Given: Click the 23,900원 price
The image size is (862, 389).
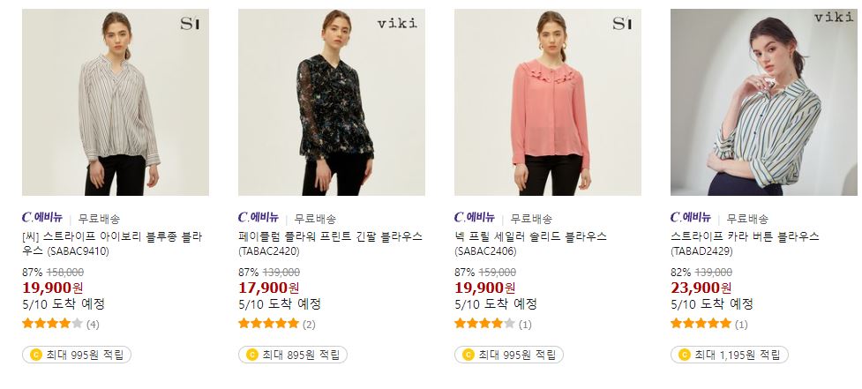Looking at the screenshot, I should [x=701, y=288].
